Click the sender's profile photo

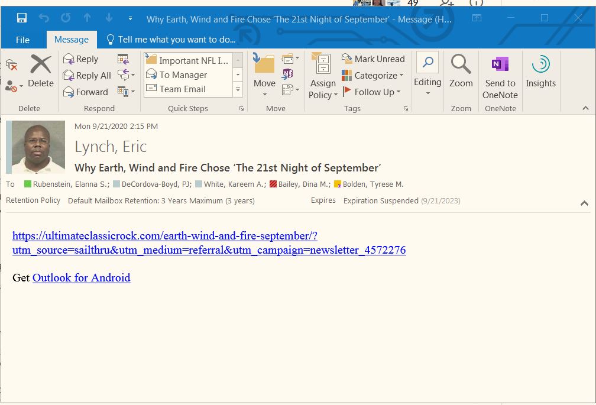38,147
